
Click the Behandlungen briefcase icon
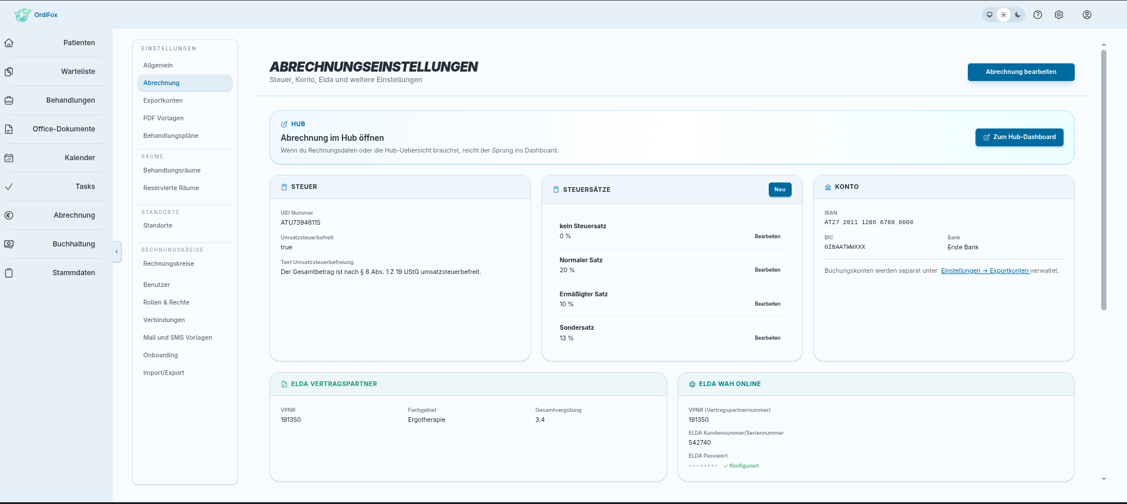(9, 100)
